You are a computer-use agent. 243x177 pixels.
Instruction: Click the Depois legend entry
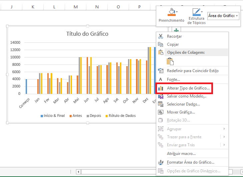pyautogui.click(x=94, y=116)
